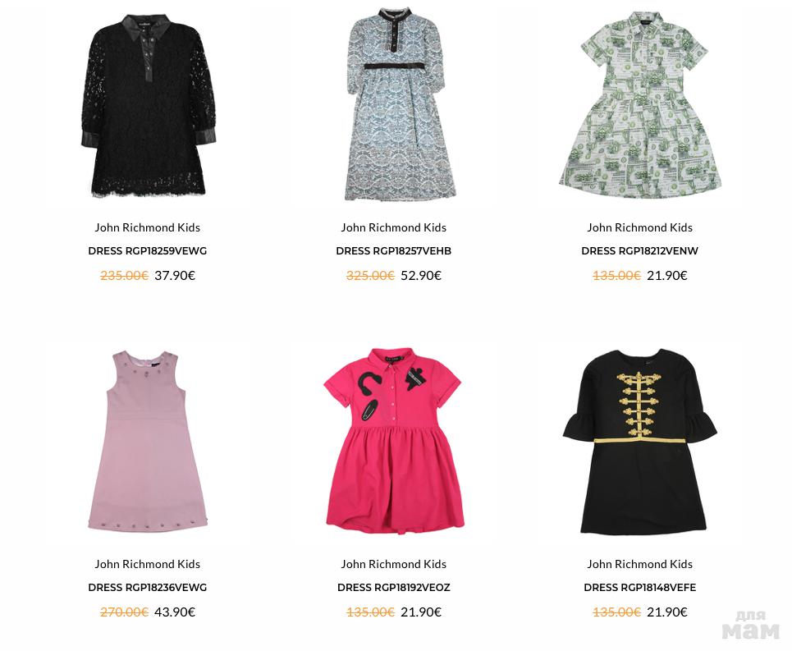The width and height of the screenshot is (792, 651).
Task: Open the green money-print dress image
Action: click(640, 104)
